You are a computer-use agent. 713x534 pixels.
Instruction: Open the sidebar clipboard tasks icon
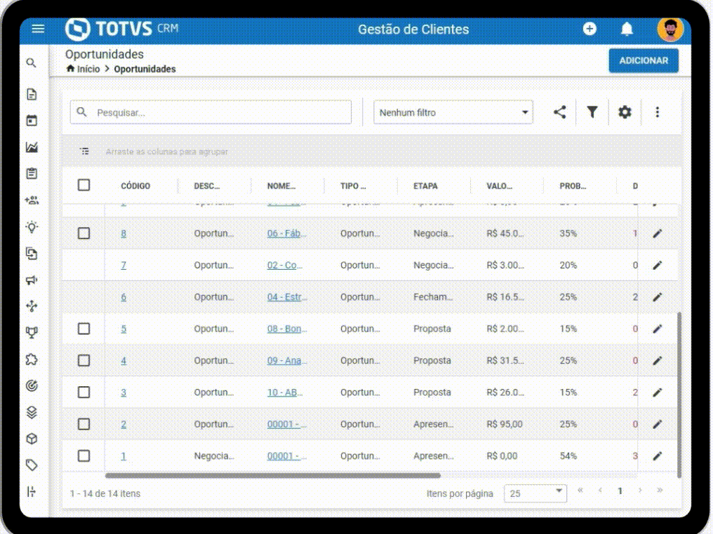32,174
